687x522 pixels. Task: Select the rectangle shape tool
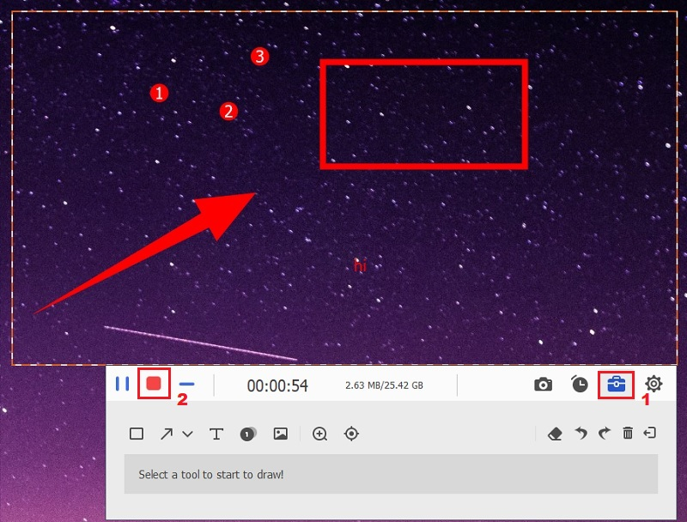137,434
